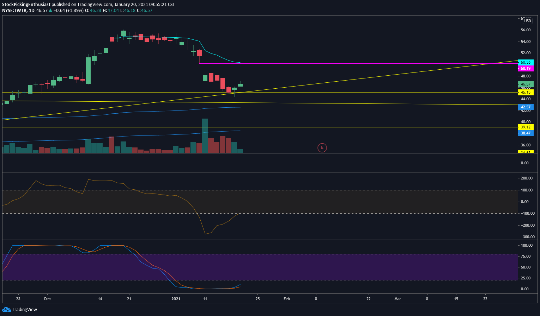Viewport: 540px width, 316px height.
Task: Select the cyan 50.36 price label
Action: click(526, 62)
